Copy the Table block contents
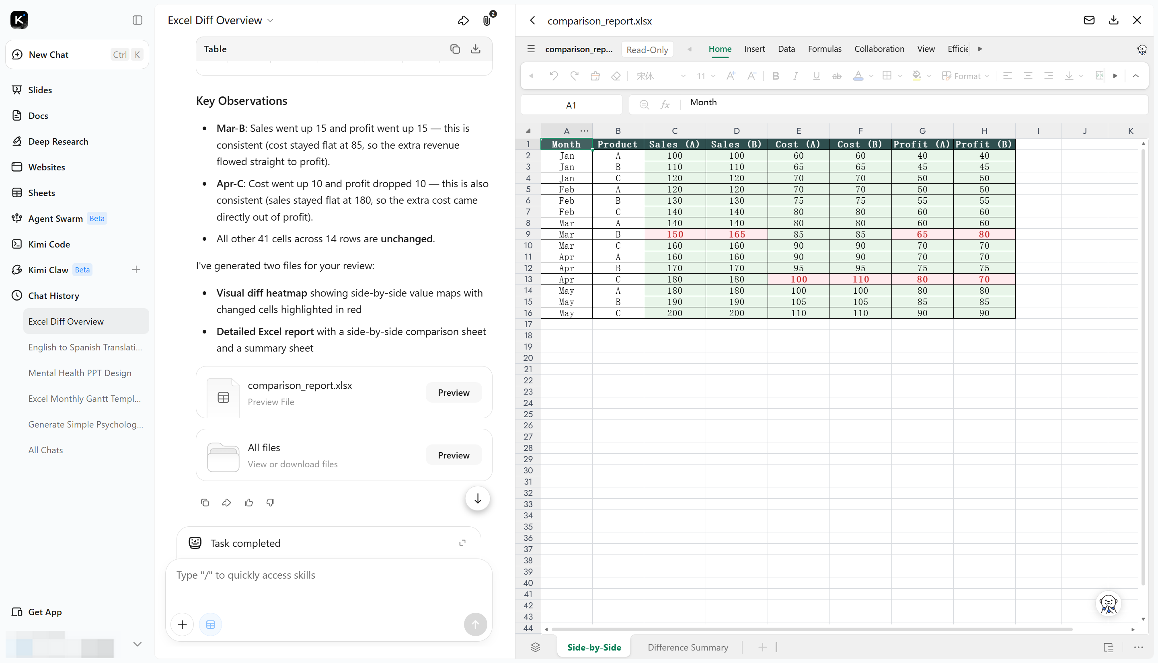 455,49
